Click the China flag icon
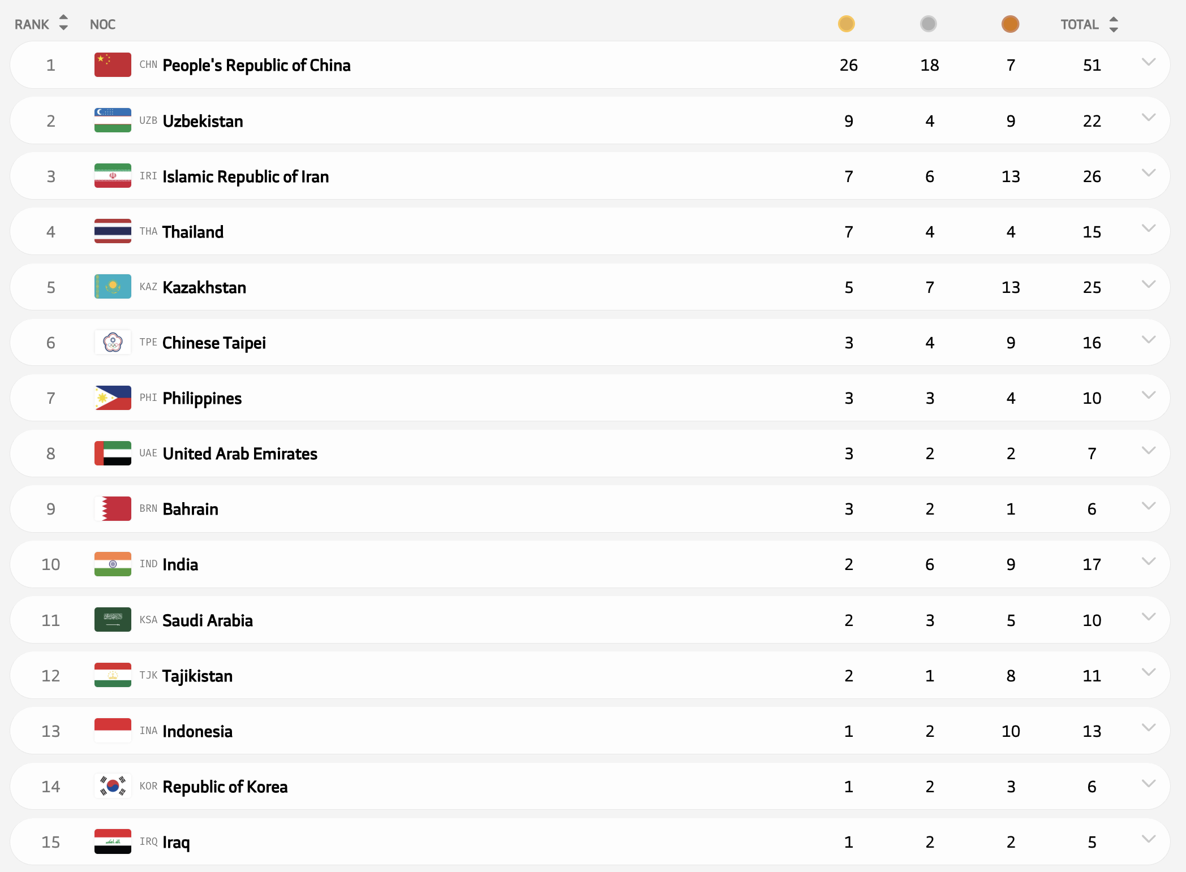The height and width of the screenshot is (872, 1186). 113,65
